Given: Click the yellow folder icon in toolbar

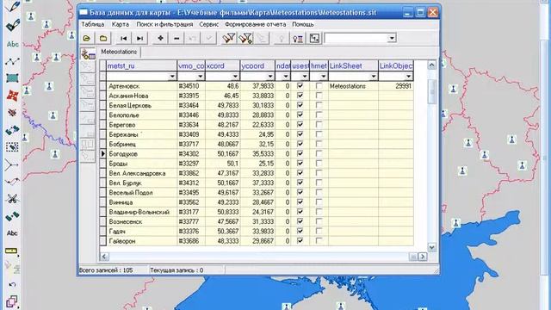Looking at the screenshot, I should (103, 38).
